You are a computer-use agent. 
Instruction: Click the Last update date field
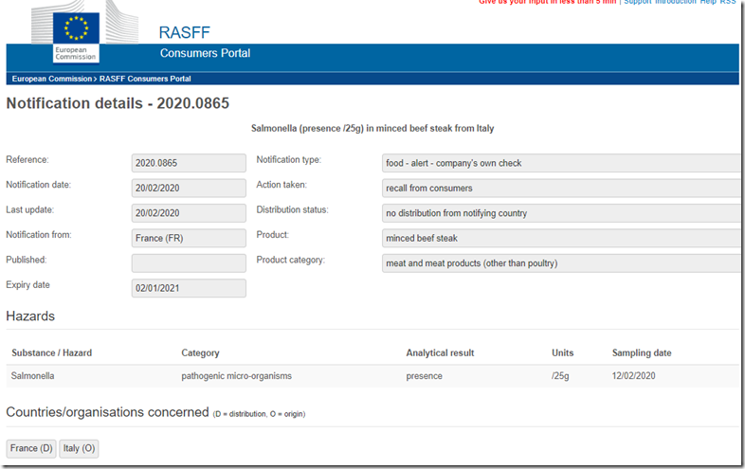coord(189,213)
